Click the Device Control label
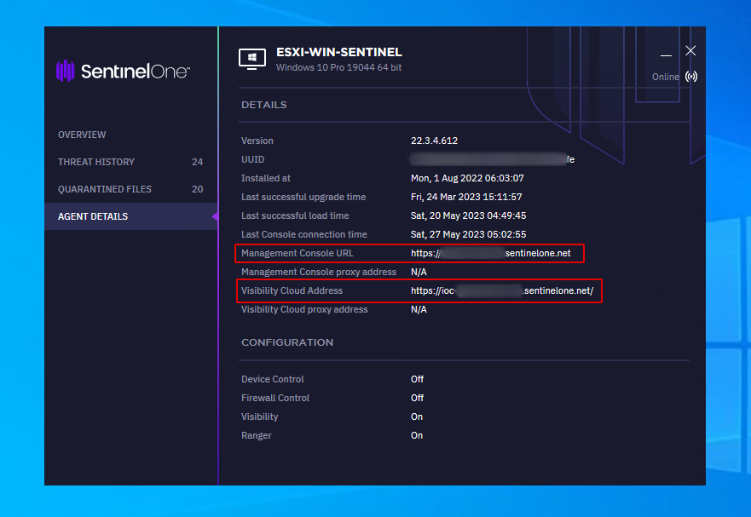 pyautogui.click(x=273, y=379)
